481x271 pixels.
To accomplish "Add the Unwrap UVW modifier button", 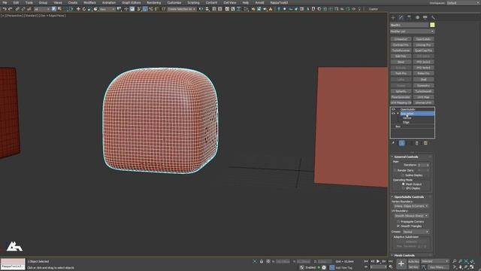I will [x=423, y=103].
